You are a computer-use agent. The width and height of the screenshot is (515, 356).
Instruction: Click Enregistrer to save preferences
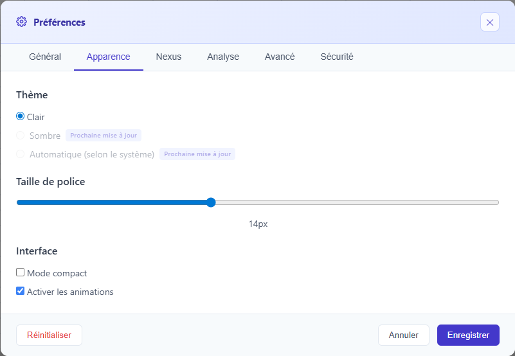coord(468,335)
